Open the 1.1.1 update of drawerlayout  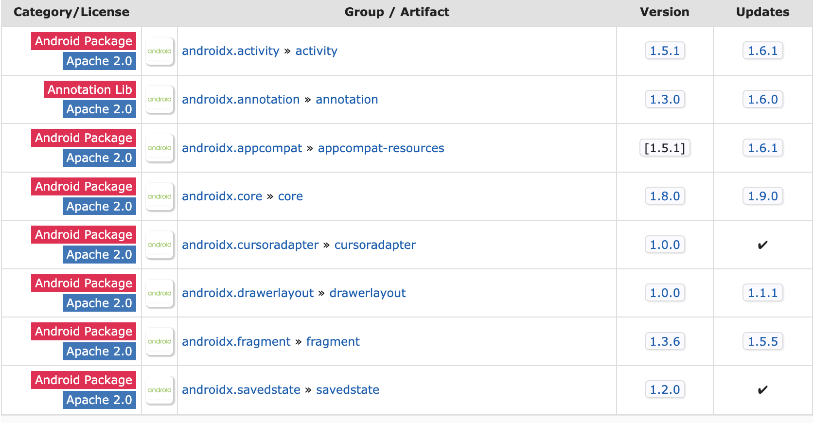point(762,293)
